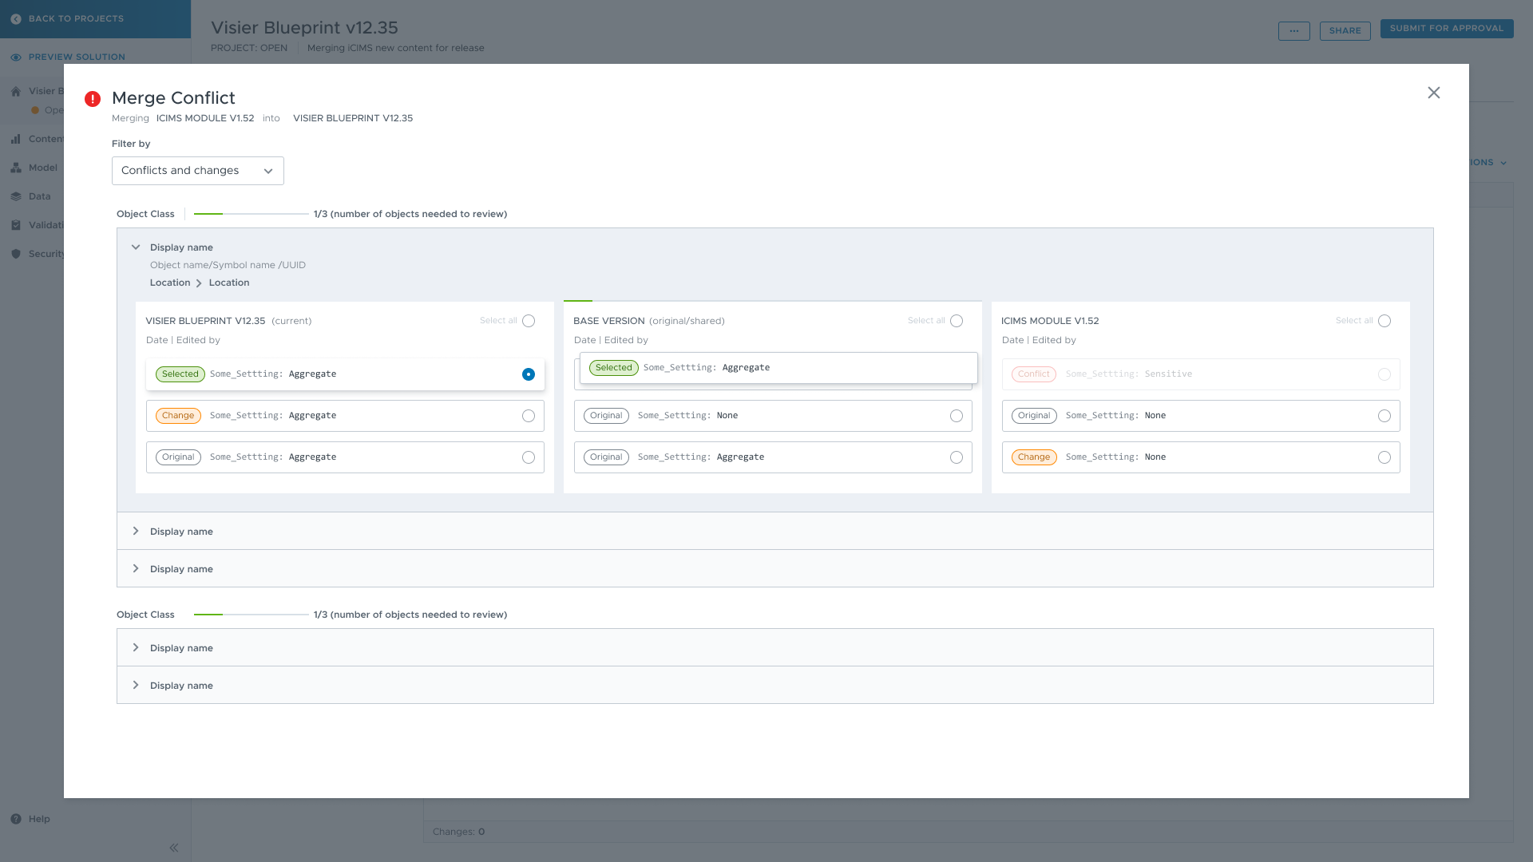This screenshot has height=862, width=1533.
Task: Click the red Merge Conflict error icon
Action: point(93,99)
